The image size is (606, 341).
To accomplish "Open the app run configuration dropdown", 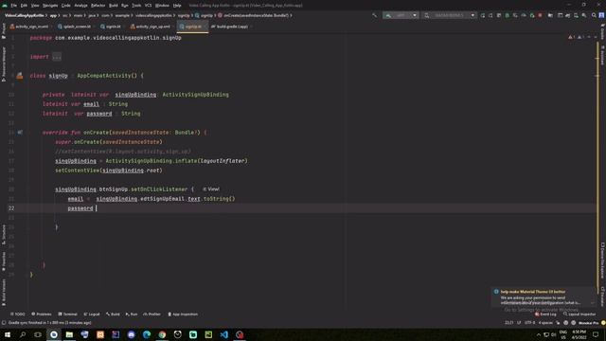I will coord(401,15).
